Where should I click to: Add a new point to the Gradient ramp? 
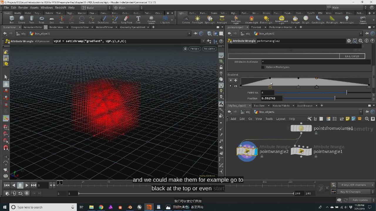click(235, 80)
